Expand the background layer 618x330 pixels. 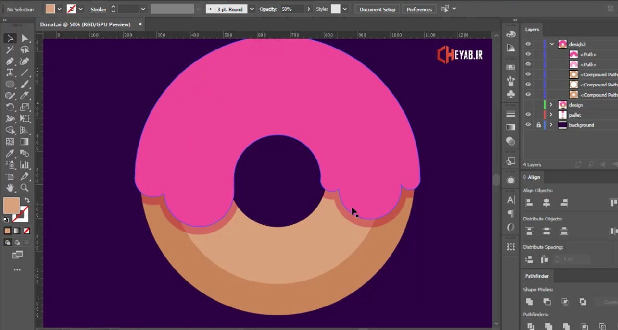click(551, 125)
